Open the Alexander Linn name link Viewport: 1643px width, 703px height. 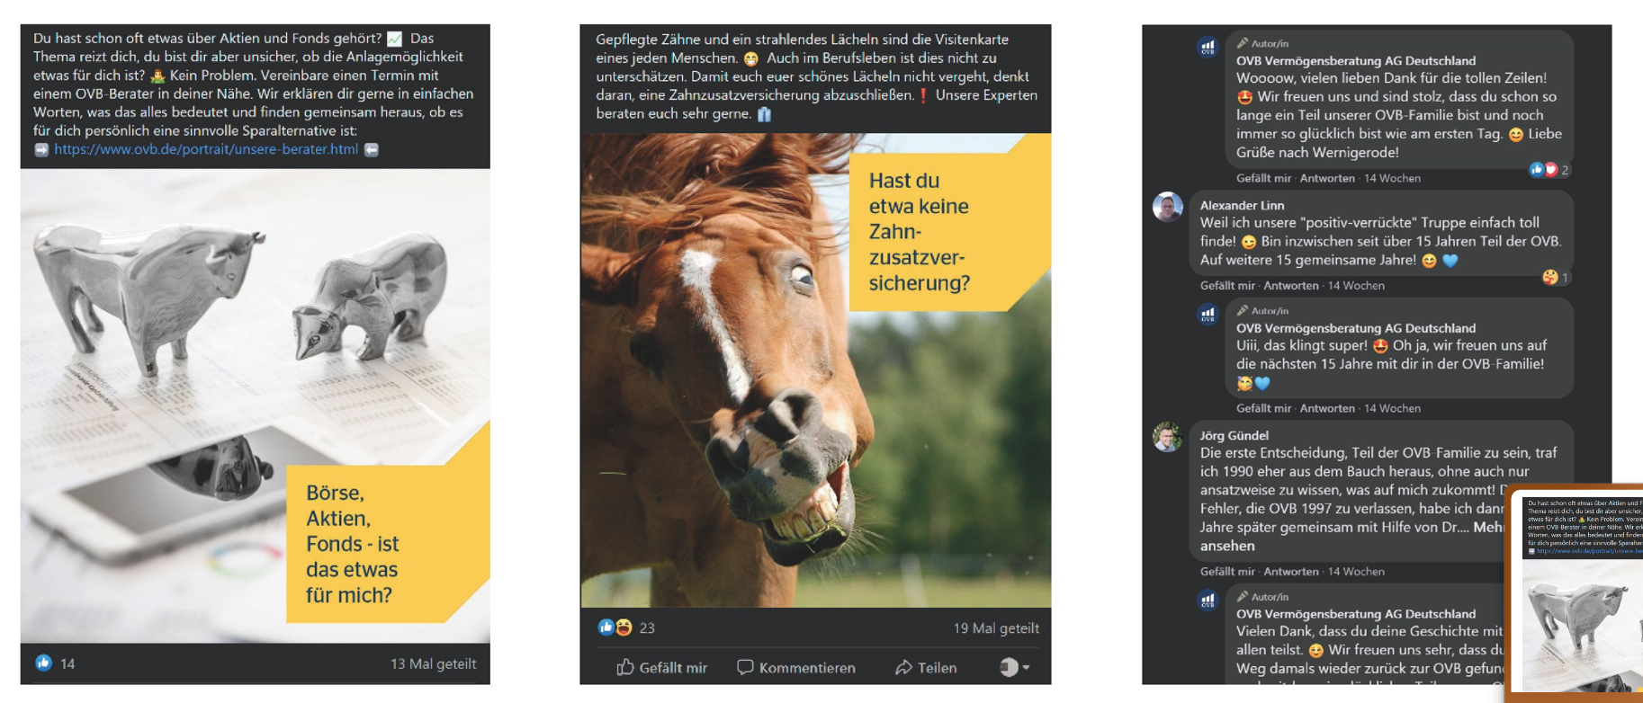(1242, 205)
